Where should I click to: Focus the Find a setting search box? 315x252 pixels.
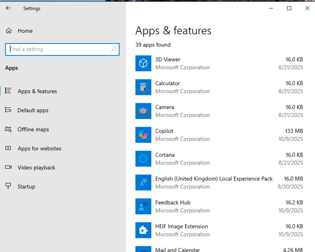(58, 50)
